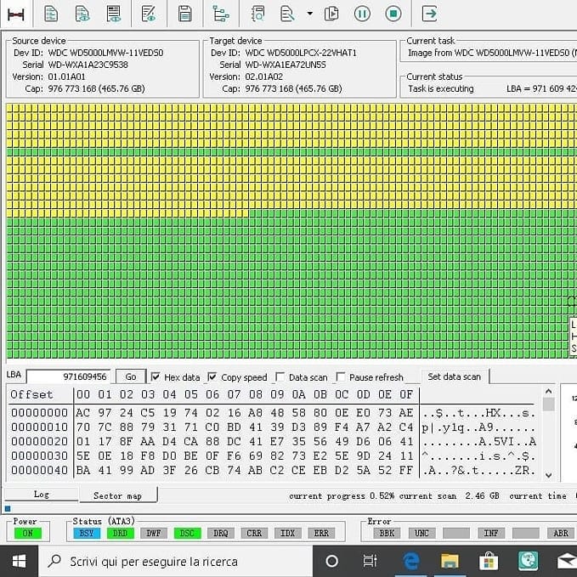Open the edit checklist pencil icon
This screenshot has height=577, width=577.
149,14
